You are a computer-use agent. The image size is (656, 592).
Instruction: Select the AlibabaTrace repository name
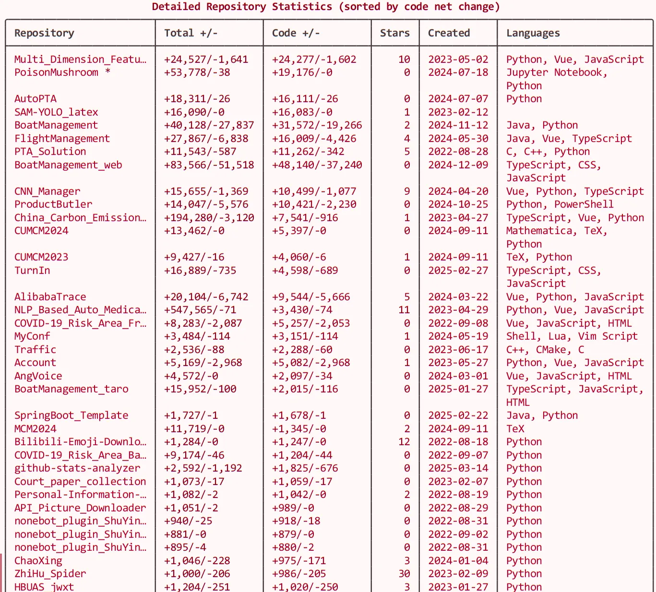[x=50, y=297]
